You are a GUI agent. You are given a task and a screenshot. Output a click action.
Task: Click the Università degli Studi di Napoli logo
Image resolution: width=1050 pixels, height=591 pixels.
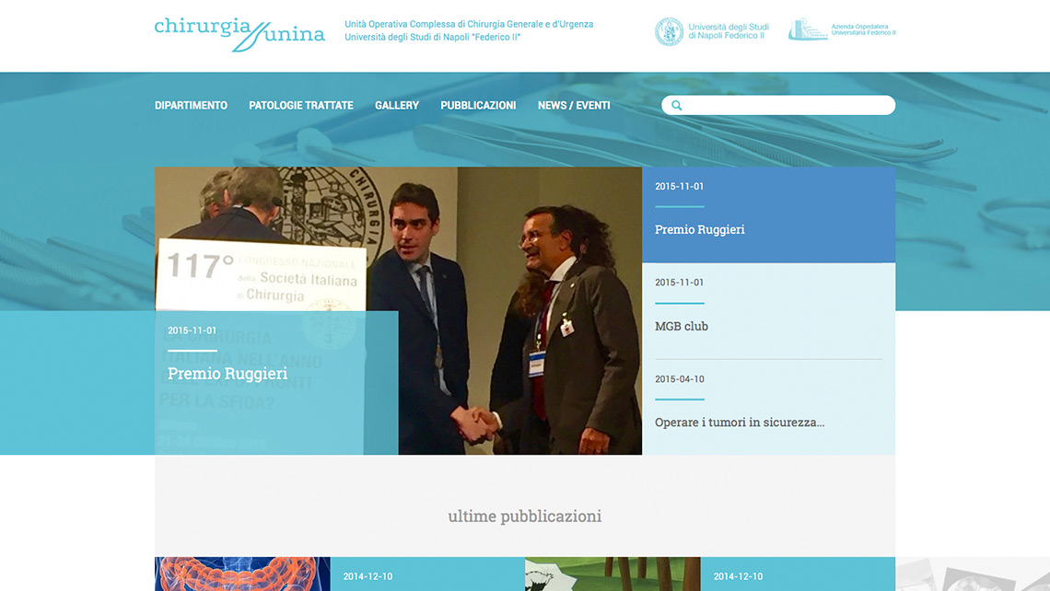pyautogui.click(x=712, y=31)
